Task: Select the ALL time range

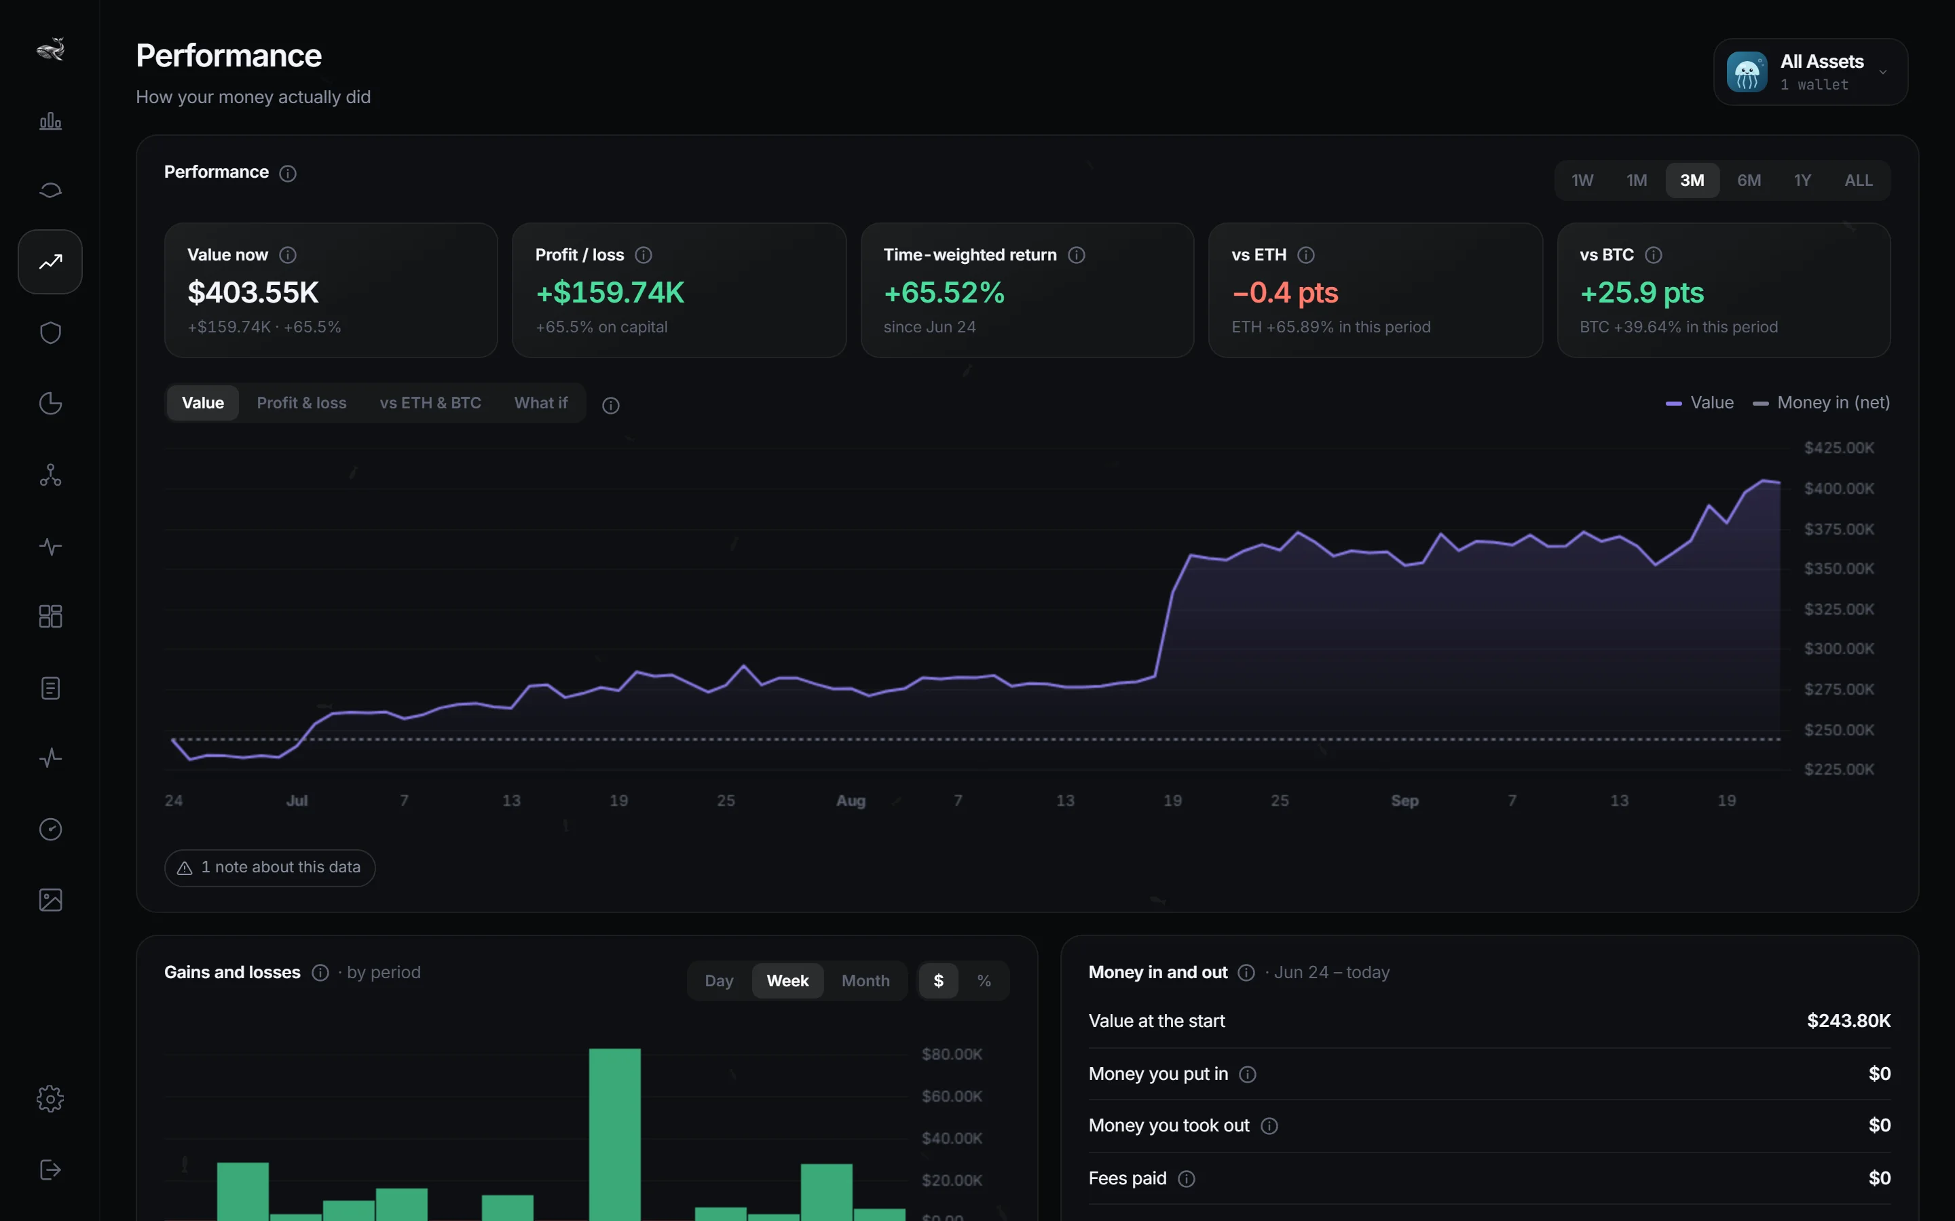Action: pos(1858,180)
